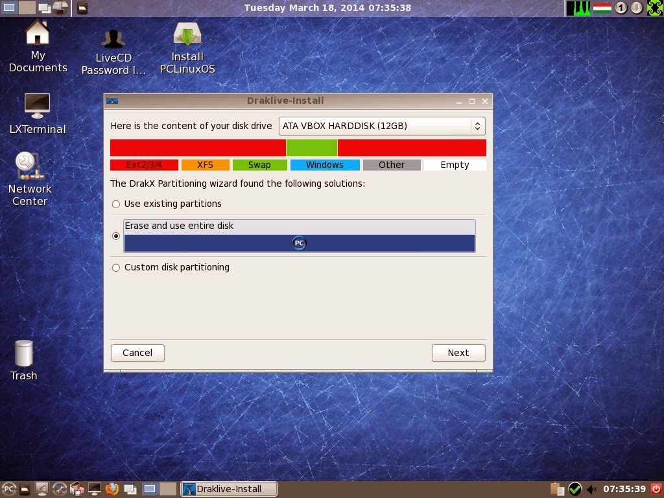664x498 pixels.
Task: Open the software package manager icon
Action: 77,489
